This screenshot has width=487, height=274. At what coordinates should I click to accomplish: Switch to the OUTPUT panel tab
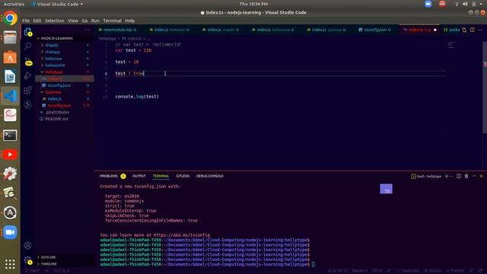coord(138,176)
